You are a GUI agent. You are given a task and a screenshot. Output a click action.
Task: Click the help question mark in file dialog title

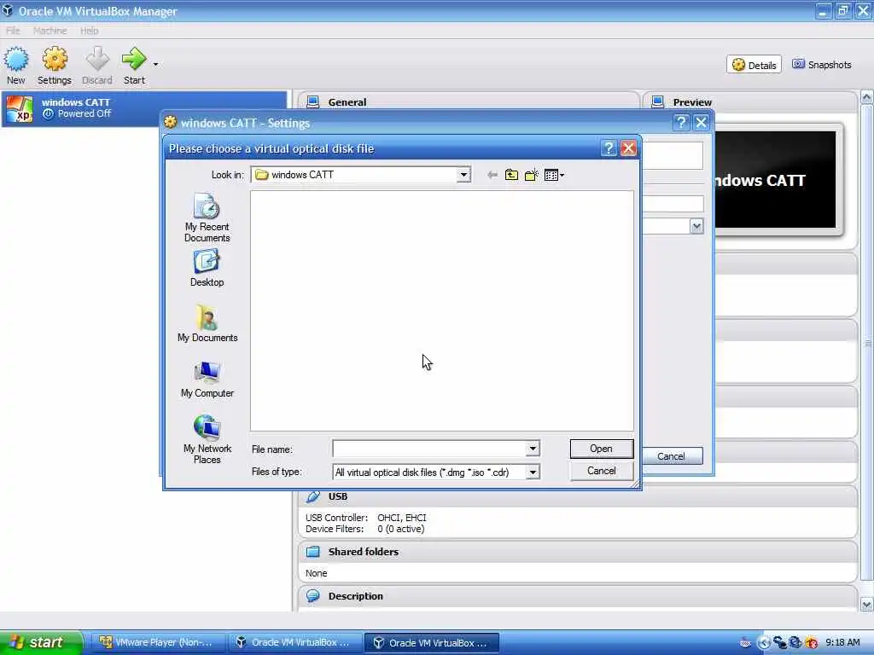tap(609, 148)
